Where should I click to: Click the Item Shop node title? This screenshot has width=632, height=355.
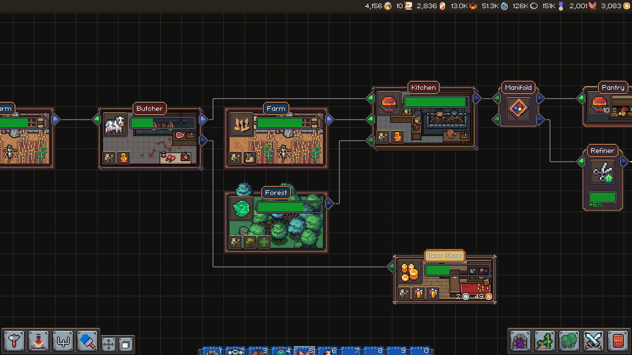[444, 256]
